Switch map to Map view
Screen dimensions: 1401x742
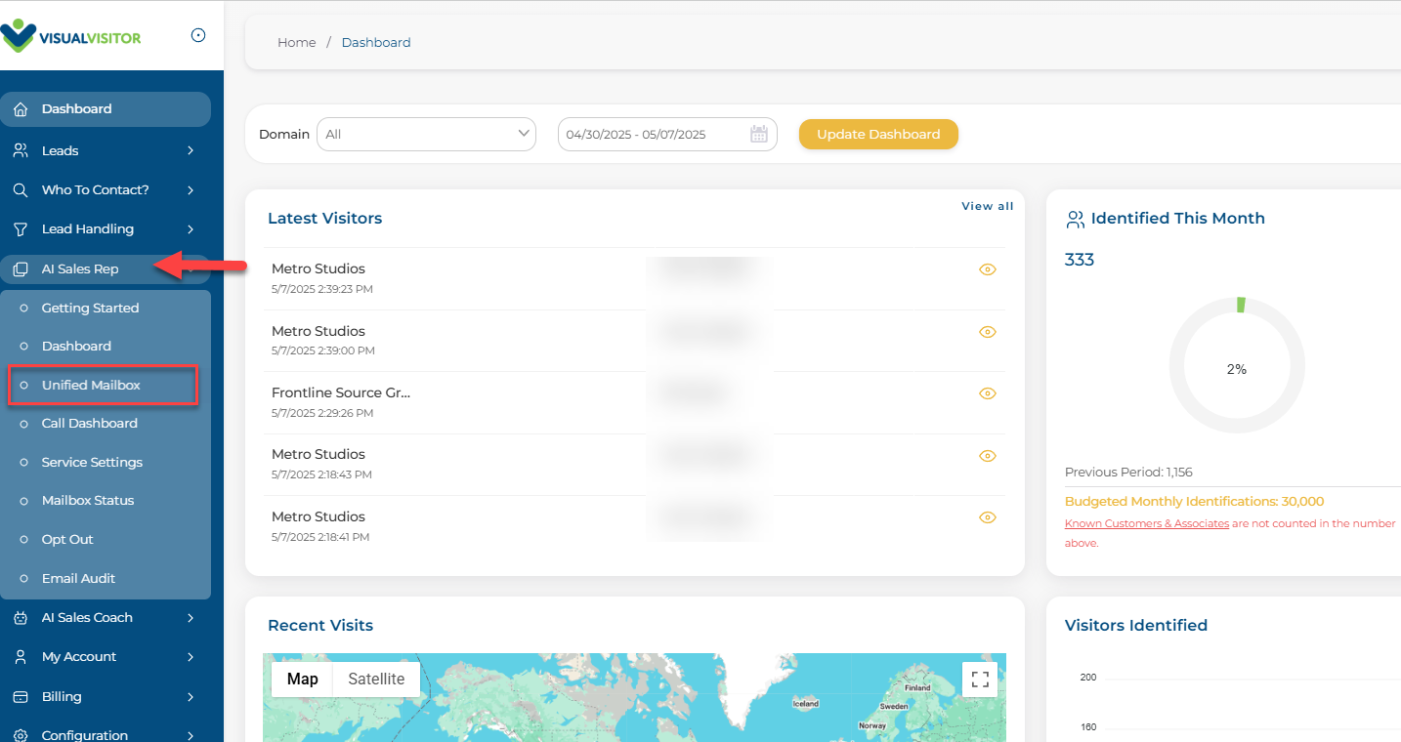tap(303, 680)
